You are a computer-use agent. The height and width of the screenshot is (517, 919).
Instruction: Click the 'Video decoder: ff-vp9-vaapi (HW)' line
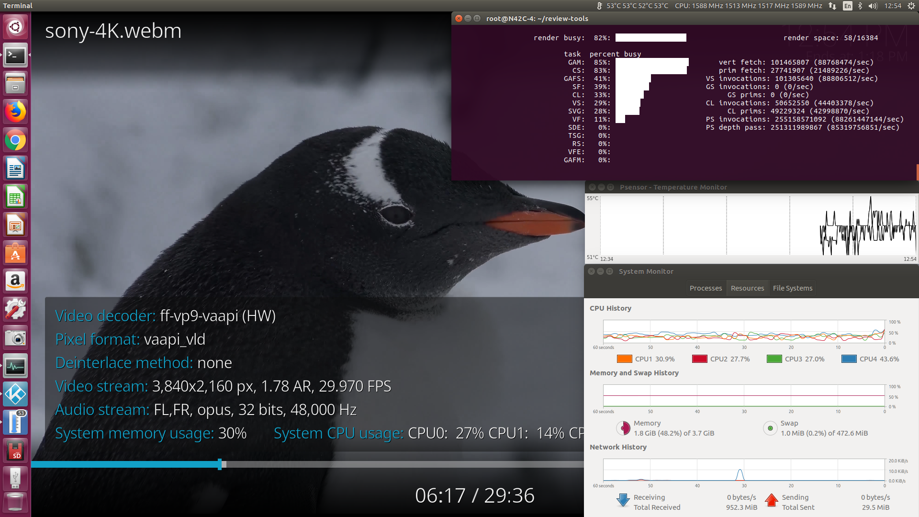165,316
